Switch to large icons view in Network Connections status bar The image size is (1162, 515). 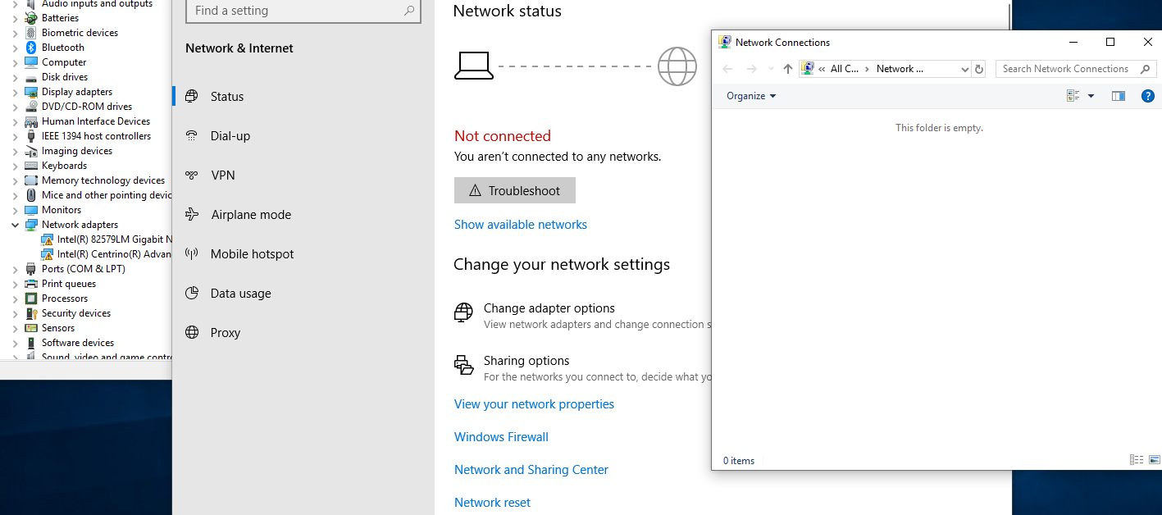coord(1155,460)
